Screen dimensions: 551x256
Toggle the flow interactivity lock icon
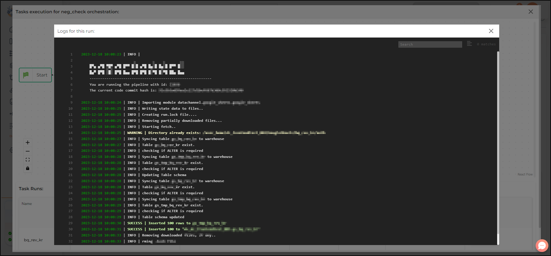28,168
